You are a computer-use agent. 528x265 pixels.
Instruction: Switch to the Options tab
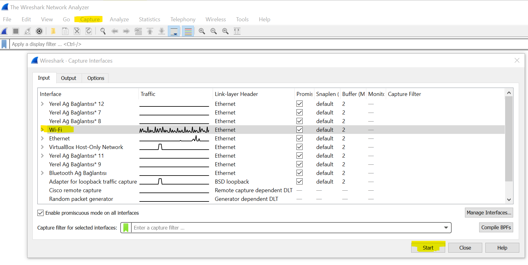pos(96,78)
